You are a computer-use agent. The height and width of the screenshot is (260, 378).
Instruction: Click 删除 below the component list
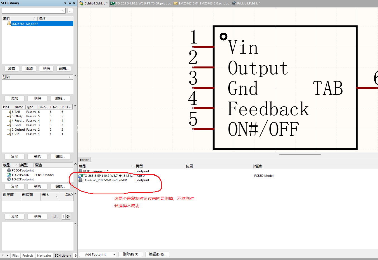(x=46, y=68)
